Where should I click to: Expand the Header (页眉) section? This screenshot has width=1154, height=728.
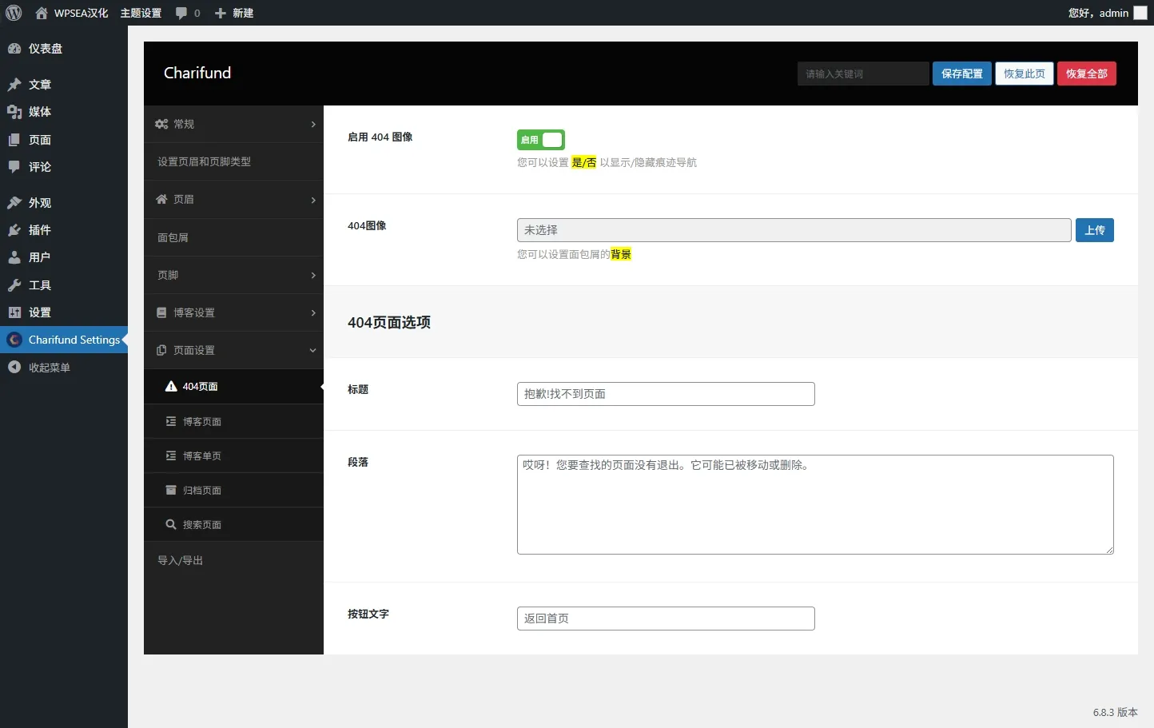[233, 200]
